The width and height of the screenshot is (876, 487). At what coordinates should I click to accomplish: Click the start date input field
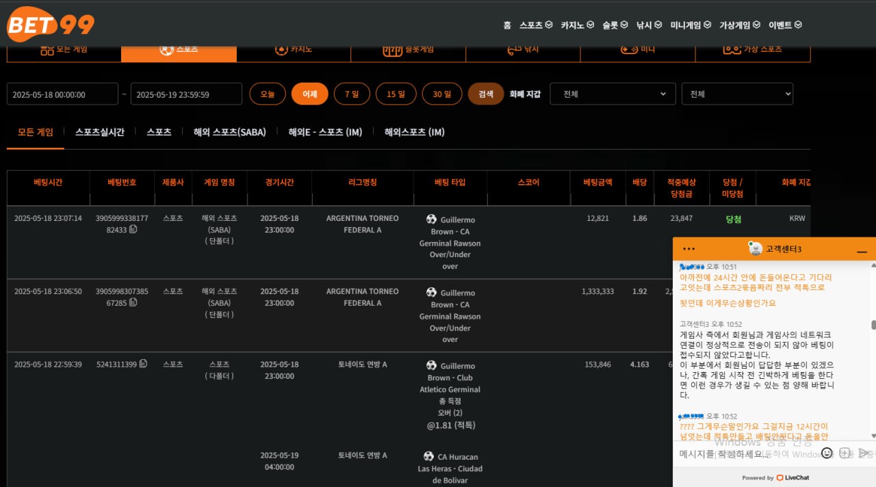point(62,94)
